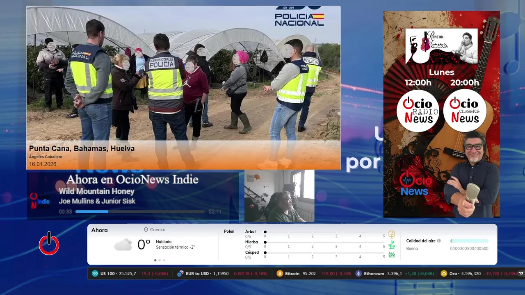Click the Ethereum diamond icon
Viewport: 525px width, 295px height.
(x=358, y=273)
